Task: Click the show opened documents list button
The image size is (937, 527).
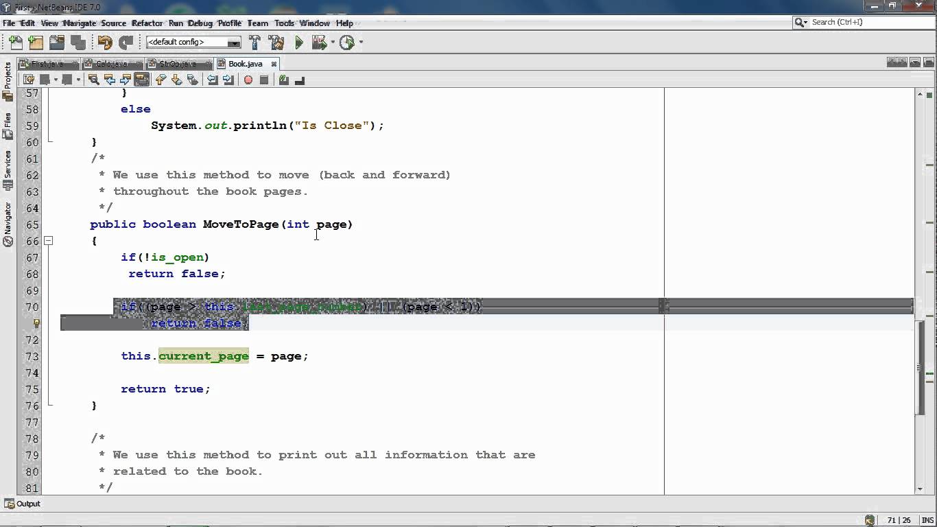Action: pyautogui.click(x=915, y=62)
